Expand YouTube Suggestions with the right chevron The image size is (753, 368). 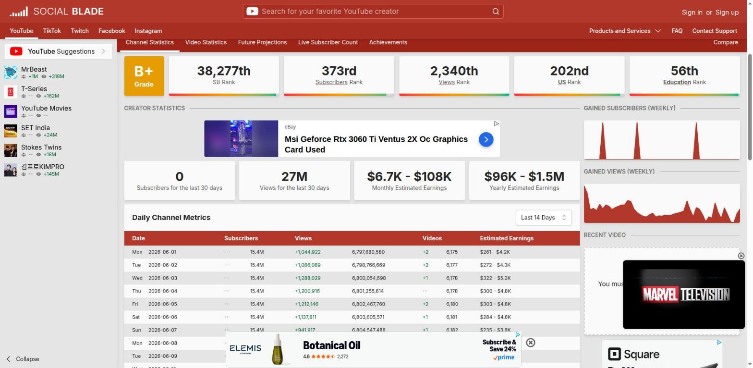coord(103,51)
